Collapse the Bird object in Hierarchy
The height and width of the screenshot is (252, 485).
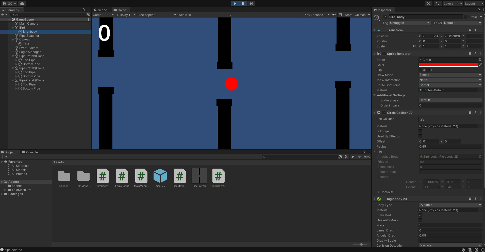coord(13,28)
